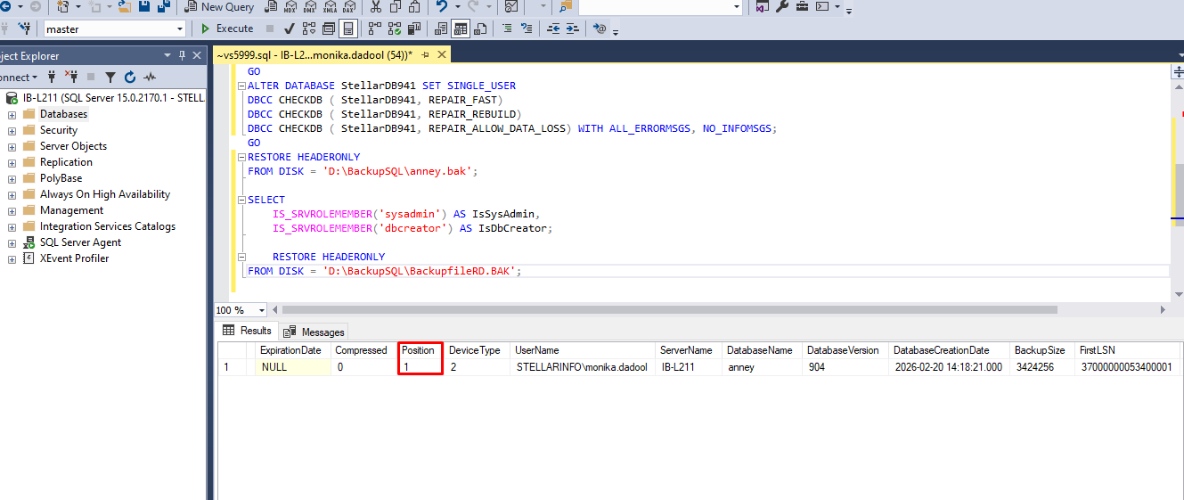Click the DatabaseName column header
The width and height of the screenshot is (1184, 500).
pos(760,350)
